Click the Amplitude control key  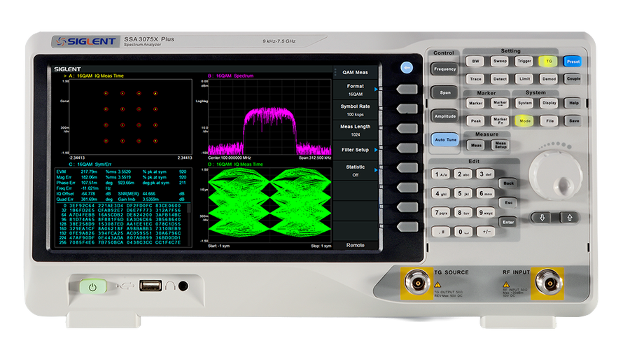coord(444,116)
